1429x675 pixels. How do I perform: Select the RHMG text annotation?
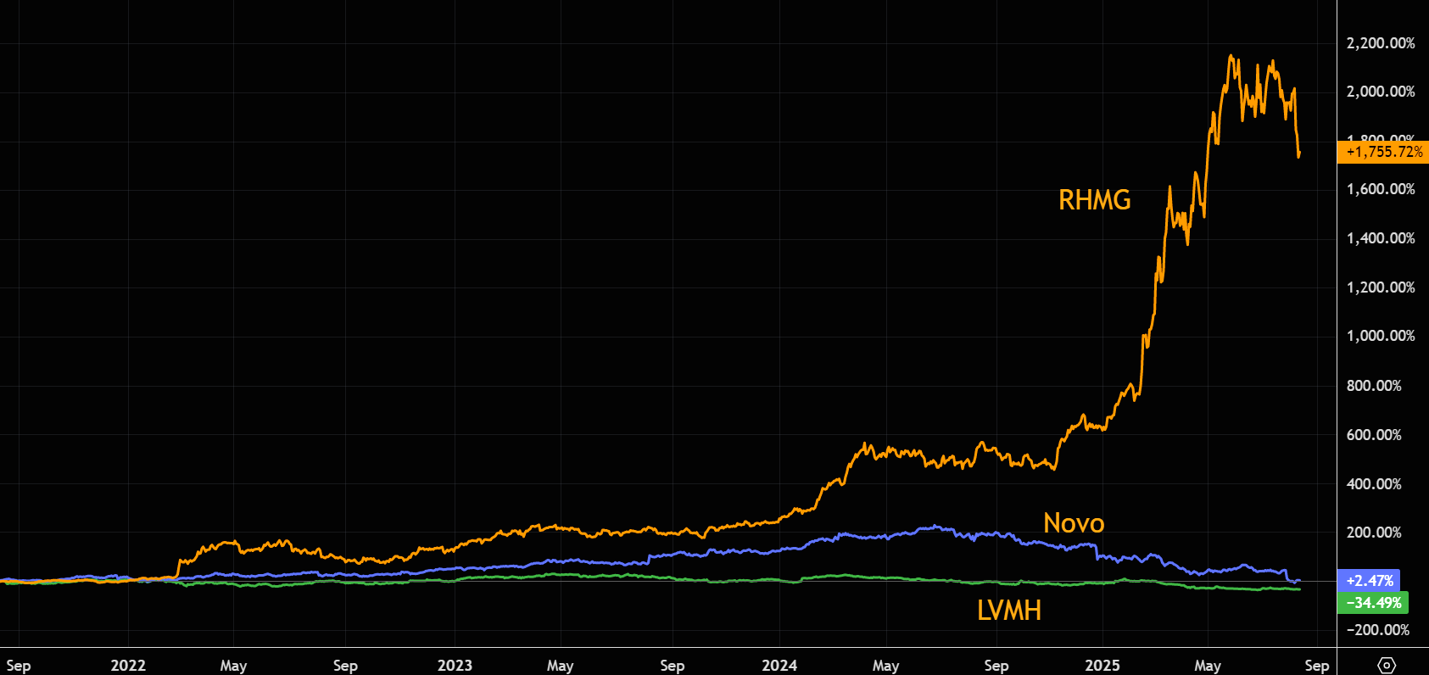(x=1094, y=200)
